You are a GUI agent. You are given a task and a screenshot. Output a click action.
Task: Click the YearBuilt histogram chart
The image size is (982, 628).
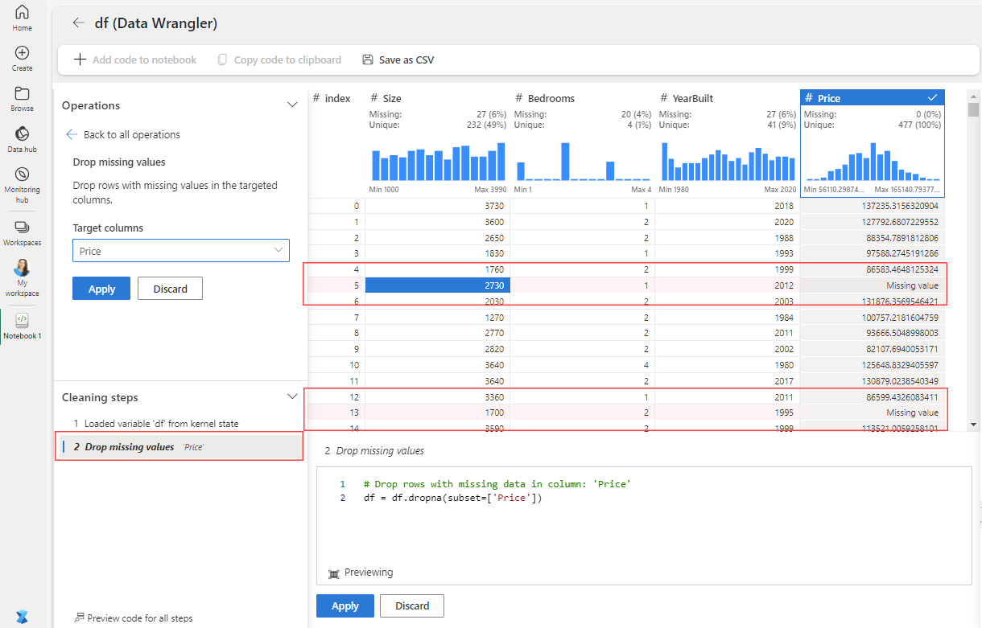[728, 162]
